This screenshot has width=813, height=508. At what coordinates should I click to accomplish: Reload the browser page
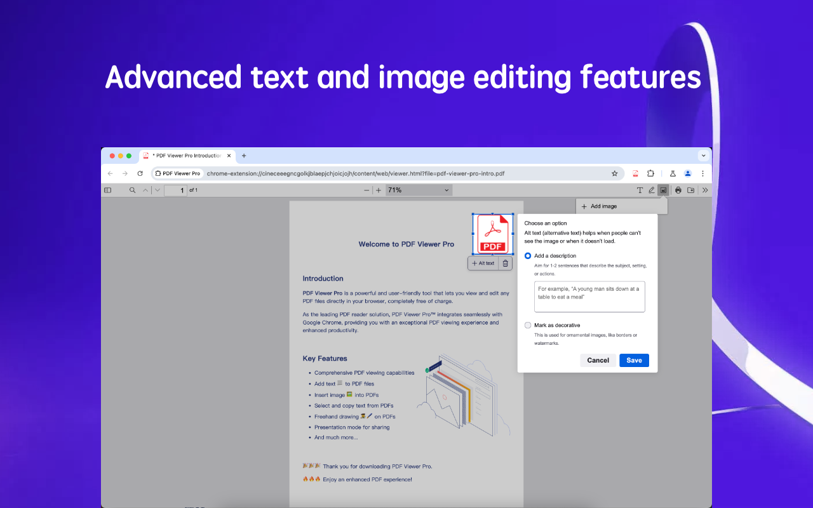tap(140, 173)
